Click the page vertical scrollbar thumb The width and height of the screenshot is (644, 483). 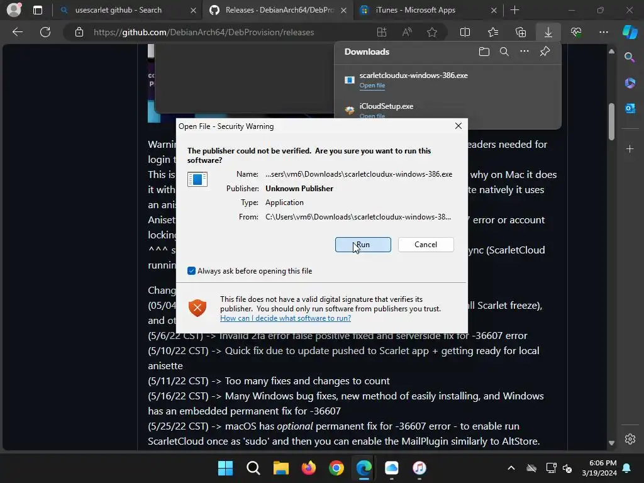pyautogui.click(x=611, y=121)
